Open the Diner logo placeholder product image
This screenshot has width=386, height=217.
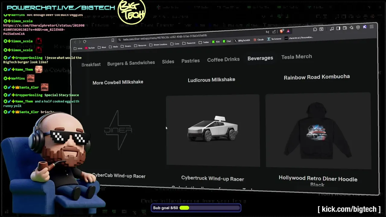click(118, 130)
